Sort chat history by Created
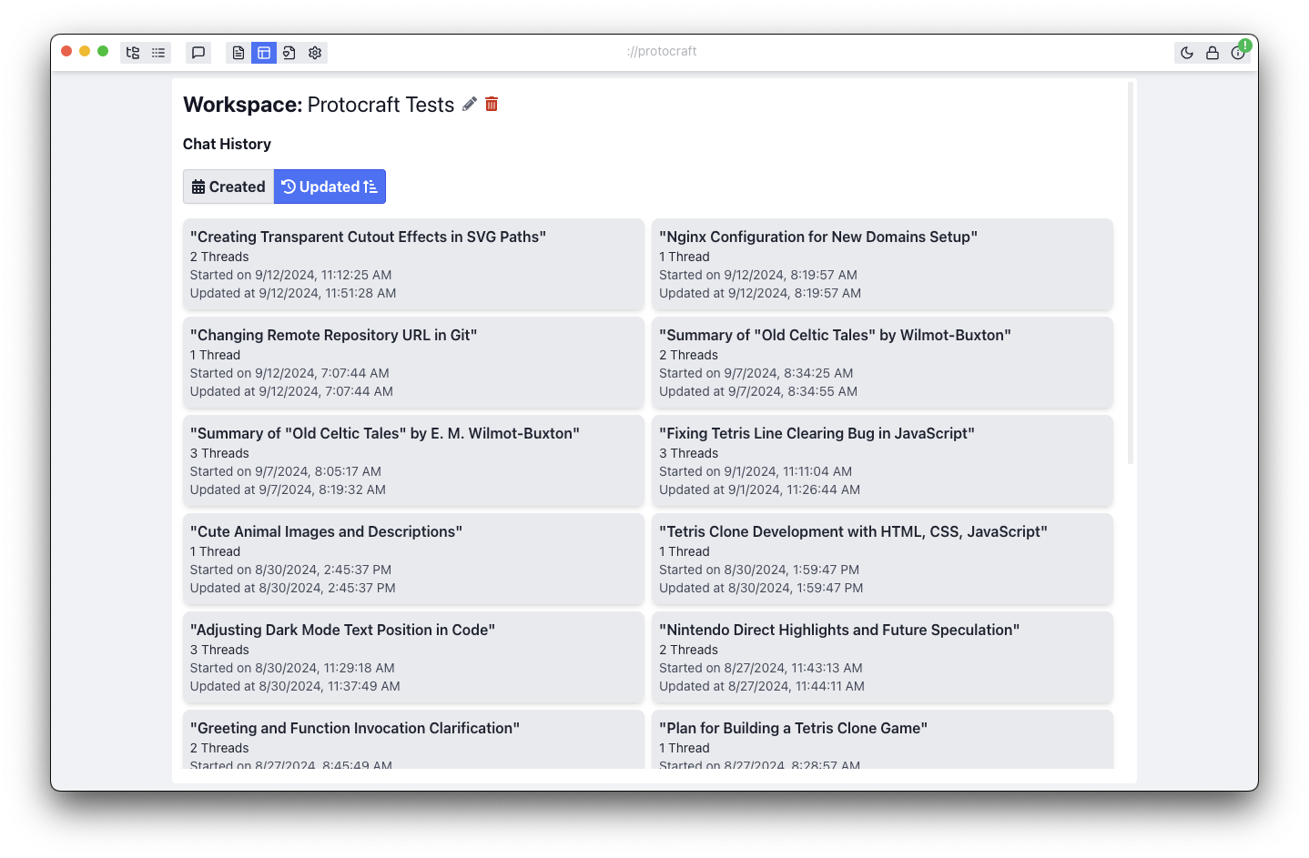 [x=228, y=187]
